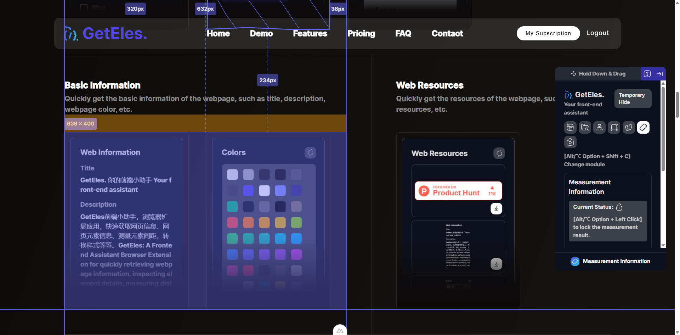Click the My Subscription button
This screenshot has height=335, width=680.
point(548,33)
